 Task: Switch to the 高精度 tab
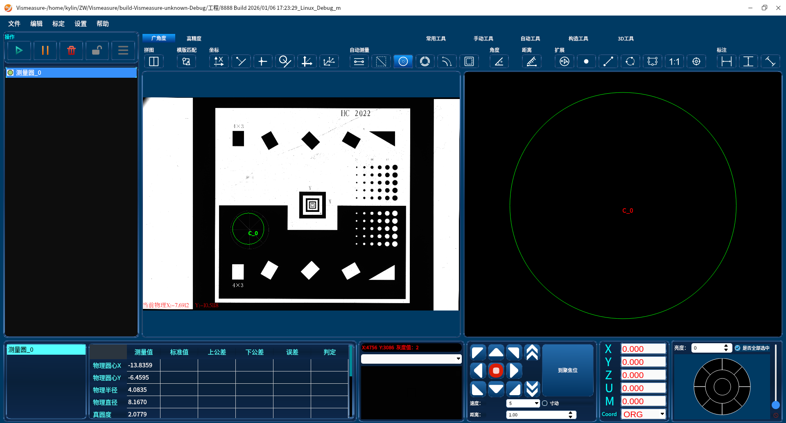pos(194,38)
